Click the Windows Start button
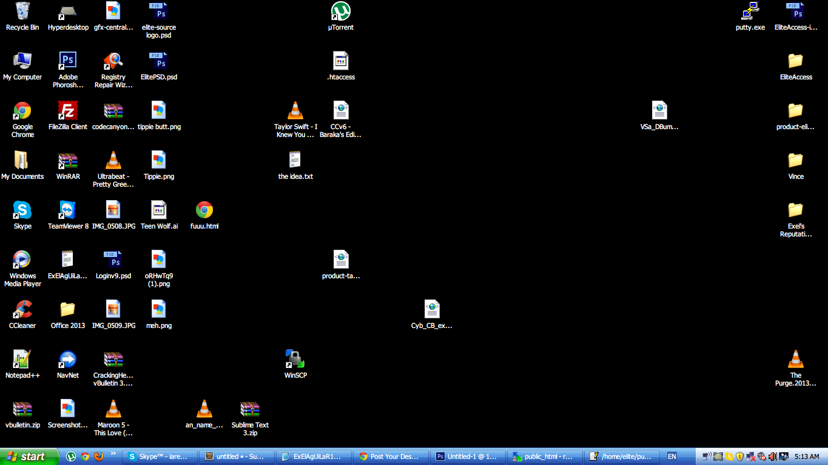Viewport: 828px width, 465px height. [x=26, y=457]
